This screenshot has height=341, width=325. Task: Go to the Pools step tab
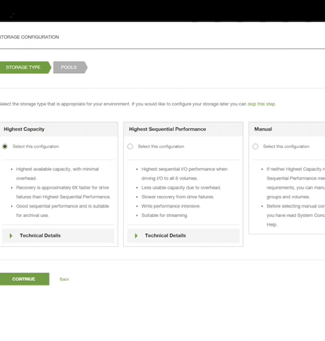[70, 67]
